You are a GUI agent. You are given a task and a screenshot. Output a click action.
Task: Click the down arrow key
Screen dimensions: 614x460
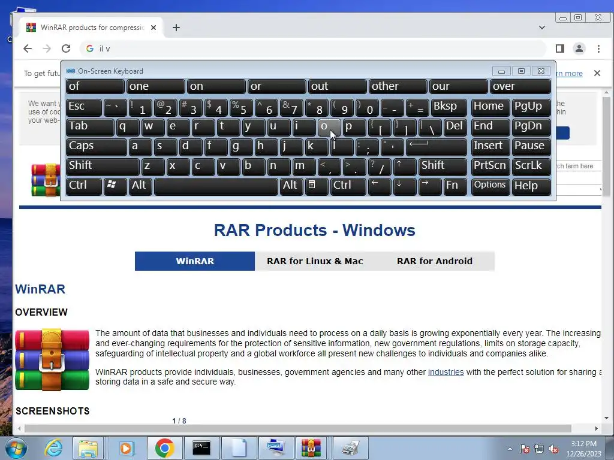[404, 186]
